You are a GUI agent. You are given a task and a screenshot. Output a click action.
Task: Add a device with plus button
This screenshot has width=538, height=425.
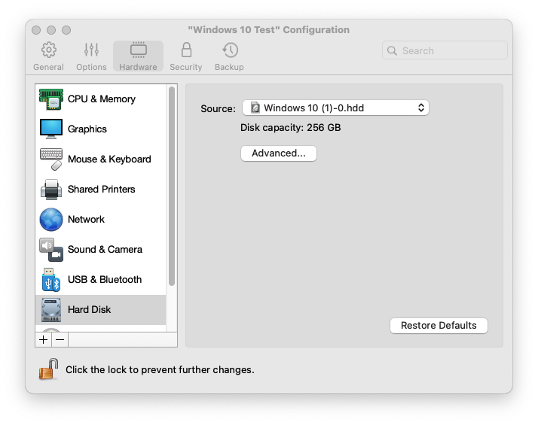[44, 340]
